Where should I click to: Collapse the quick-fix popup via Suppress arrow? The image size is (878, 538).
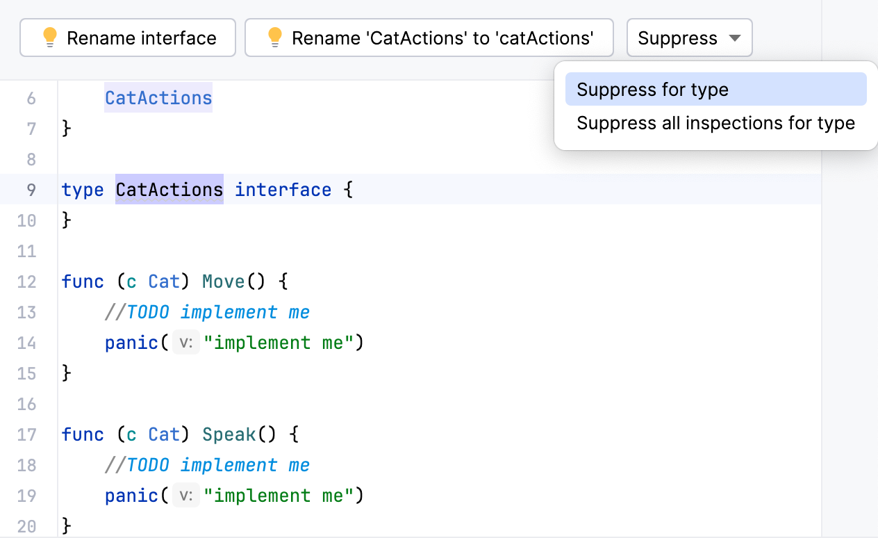pyautogui.click(x=735, y=38)
